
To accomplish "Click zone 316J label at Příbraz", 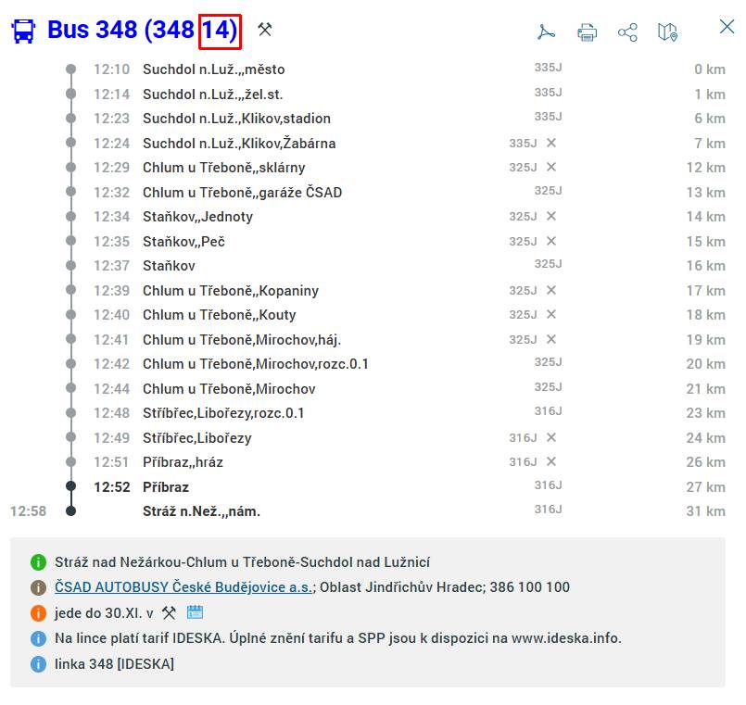I will (548, 485).
